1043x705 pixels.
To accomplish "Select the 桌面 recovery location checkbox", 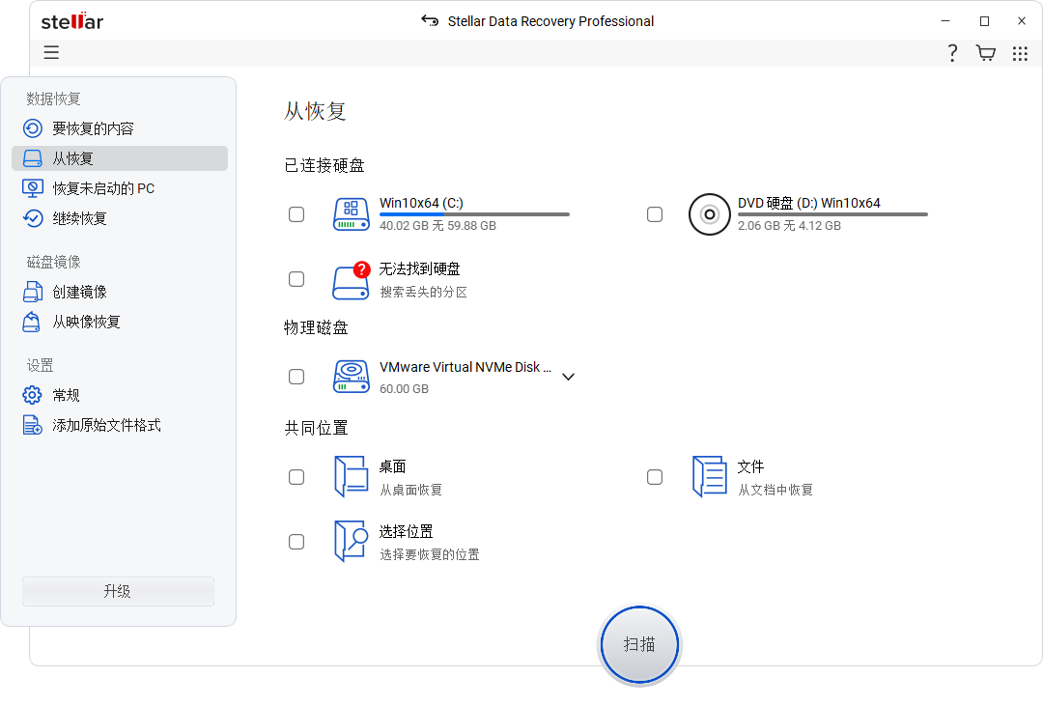I will click(x=296, y=476).
